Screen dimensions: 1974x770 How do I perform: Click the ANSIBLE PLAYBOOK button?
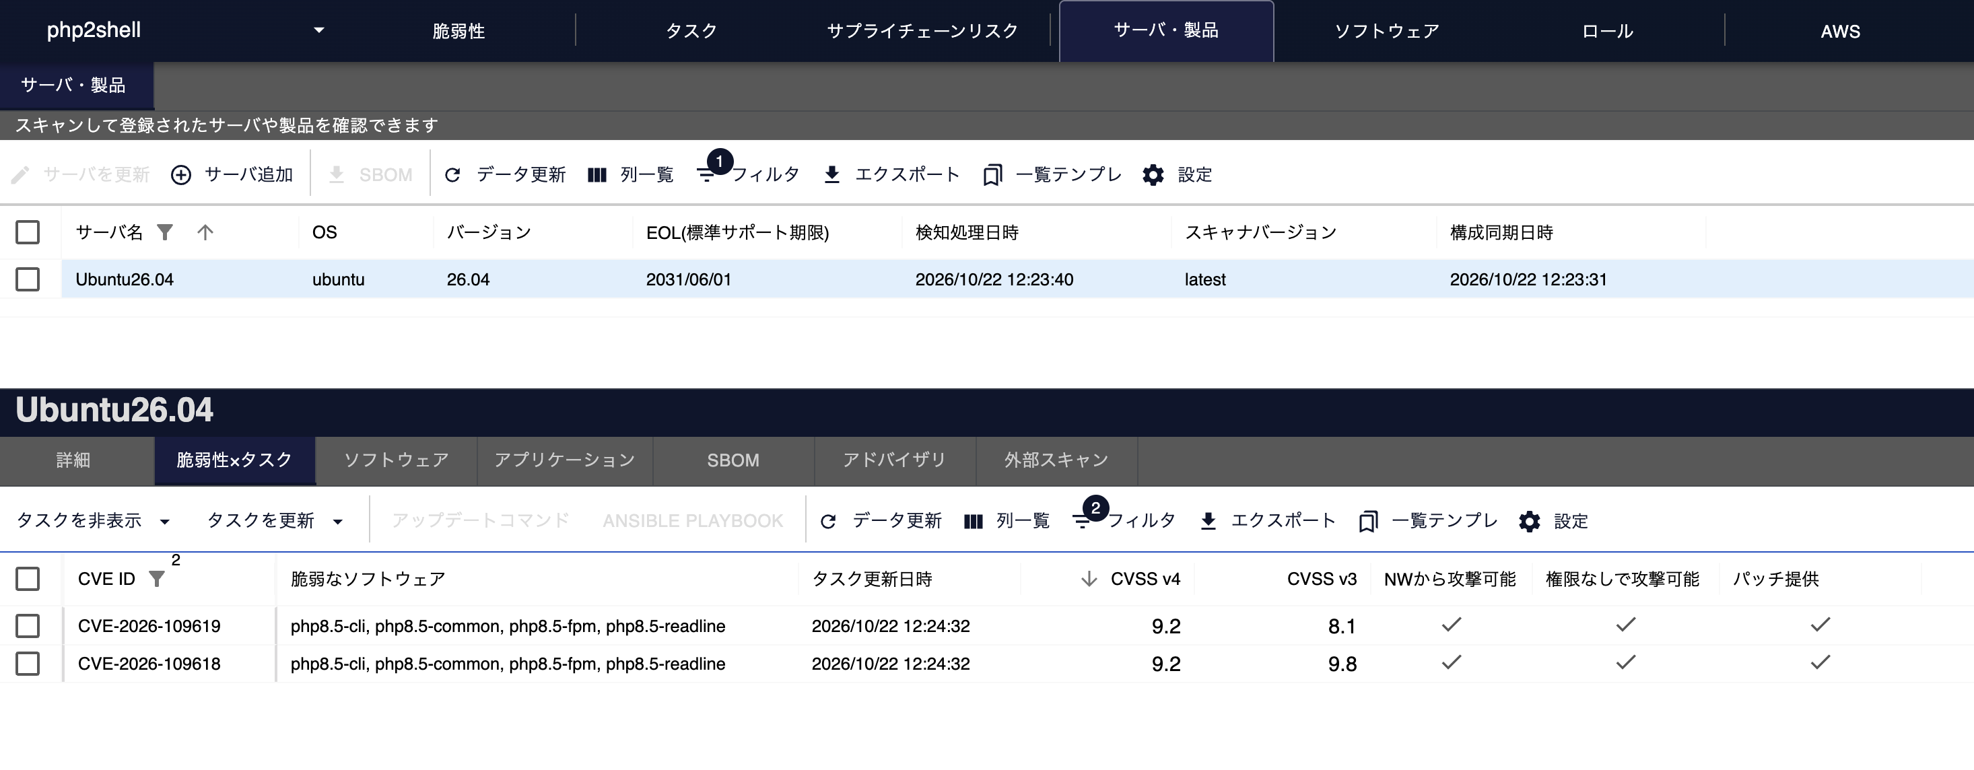(x=693, y=521)
